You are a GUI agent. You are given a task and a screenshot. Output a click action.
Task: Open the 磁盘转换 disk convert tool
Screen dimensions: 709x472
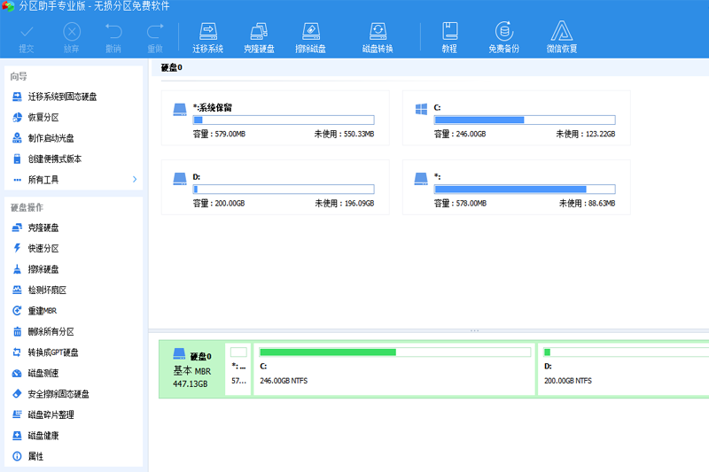click(x=378, y=39)
